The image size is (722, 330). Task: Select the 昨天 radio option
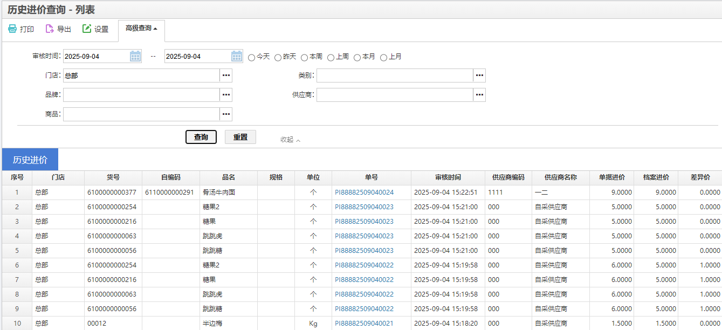278,57
